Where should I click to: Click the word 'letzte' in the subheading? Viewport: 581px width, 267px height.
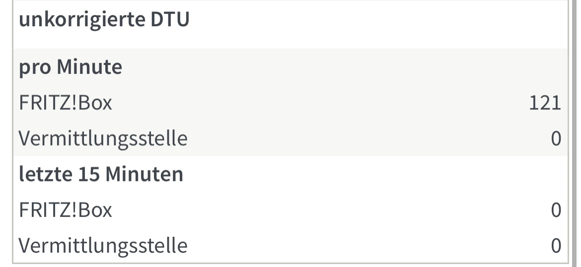(x=42, y=174)
